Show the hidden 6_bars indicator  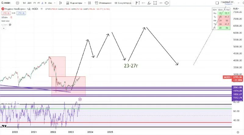10,25
